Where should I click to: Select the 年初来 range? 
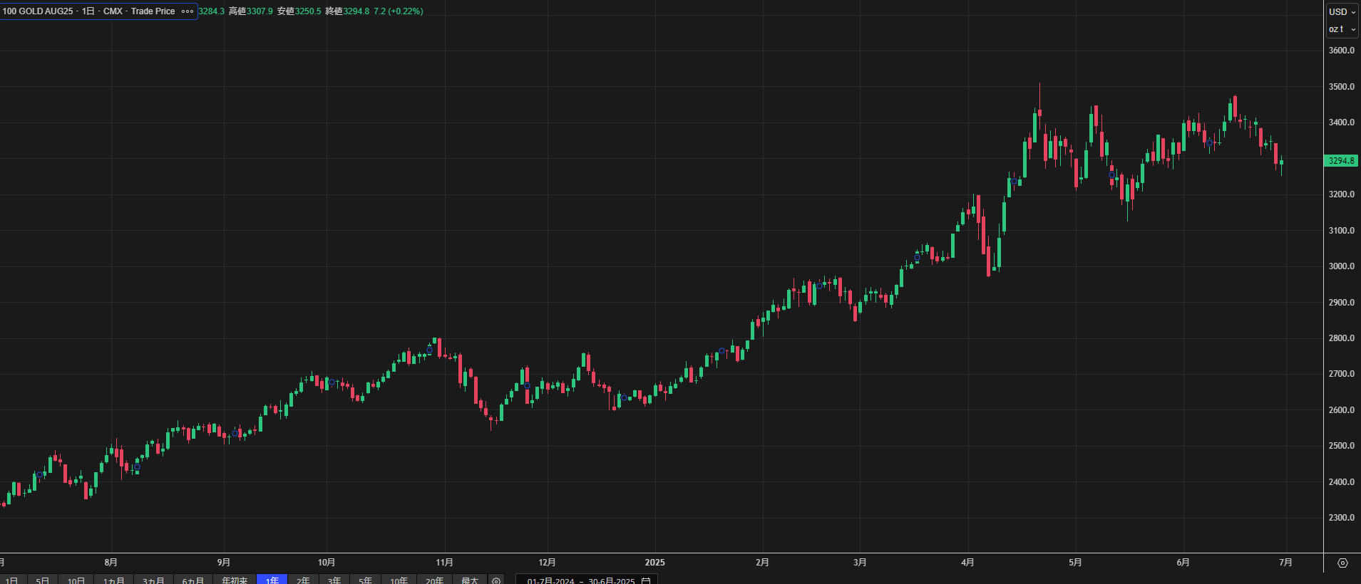coord(235,581)
